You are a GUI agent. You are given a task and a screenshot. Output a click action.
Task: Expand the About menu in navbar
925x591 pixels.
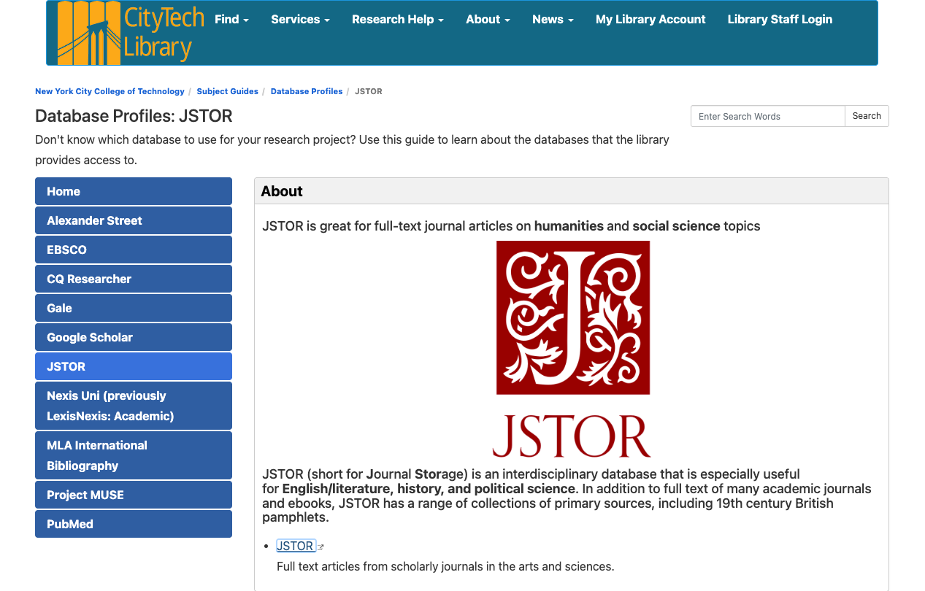[x=488, y=20]
